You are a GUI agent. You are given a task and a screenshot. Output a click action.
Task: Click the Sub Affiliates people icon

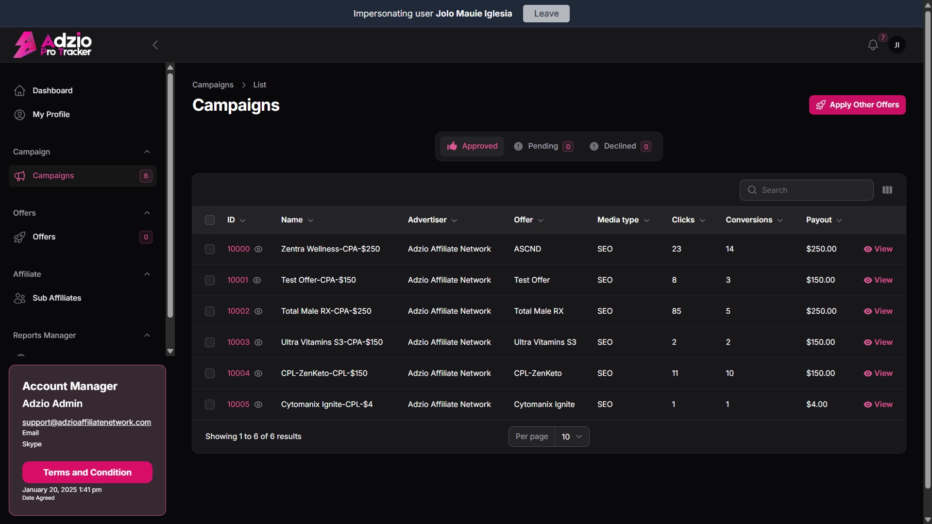coord(19,298)
